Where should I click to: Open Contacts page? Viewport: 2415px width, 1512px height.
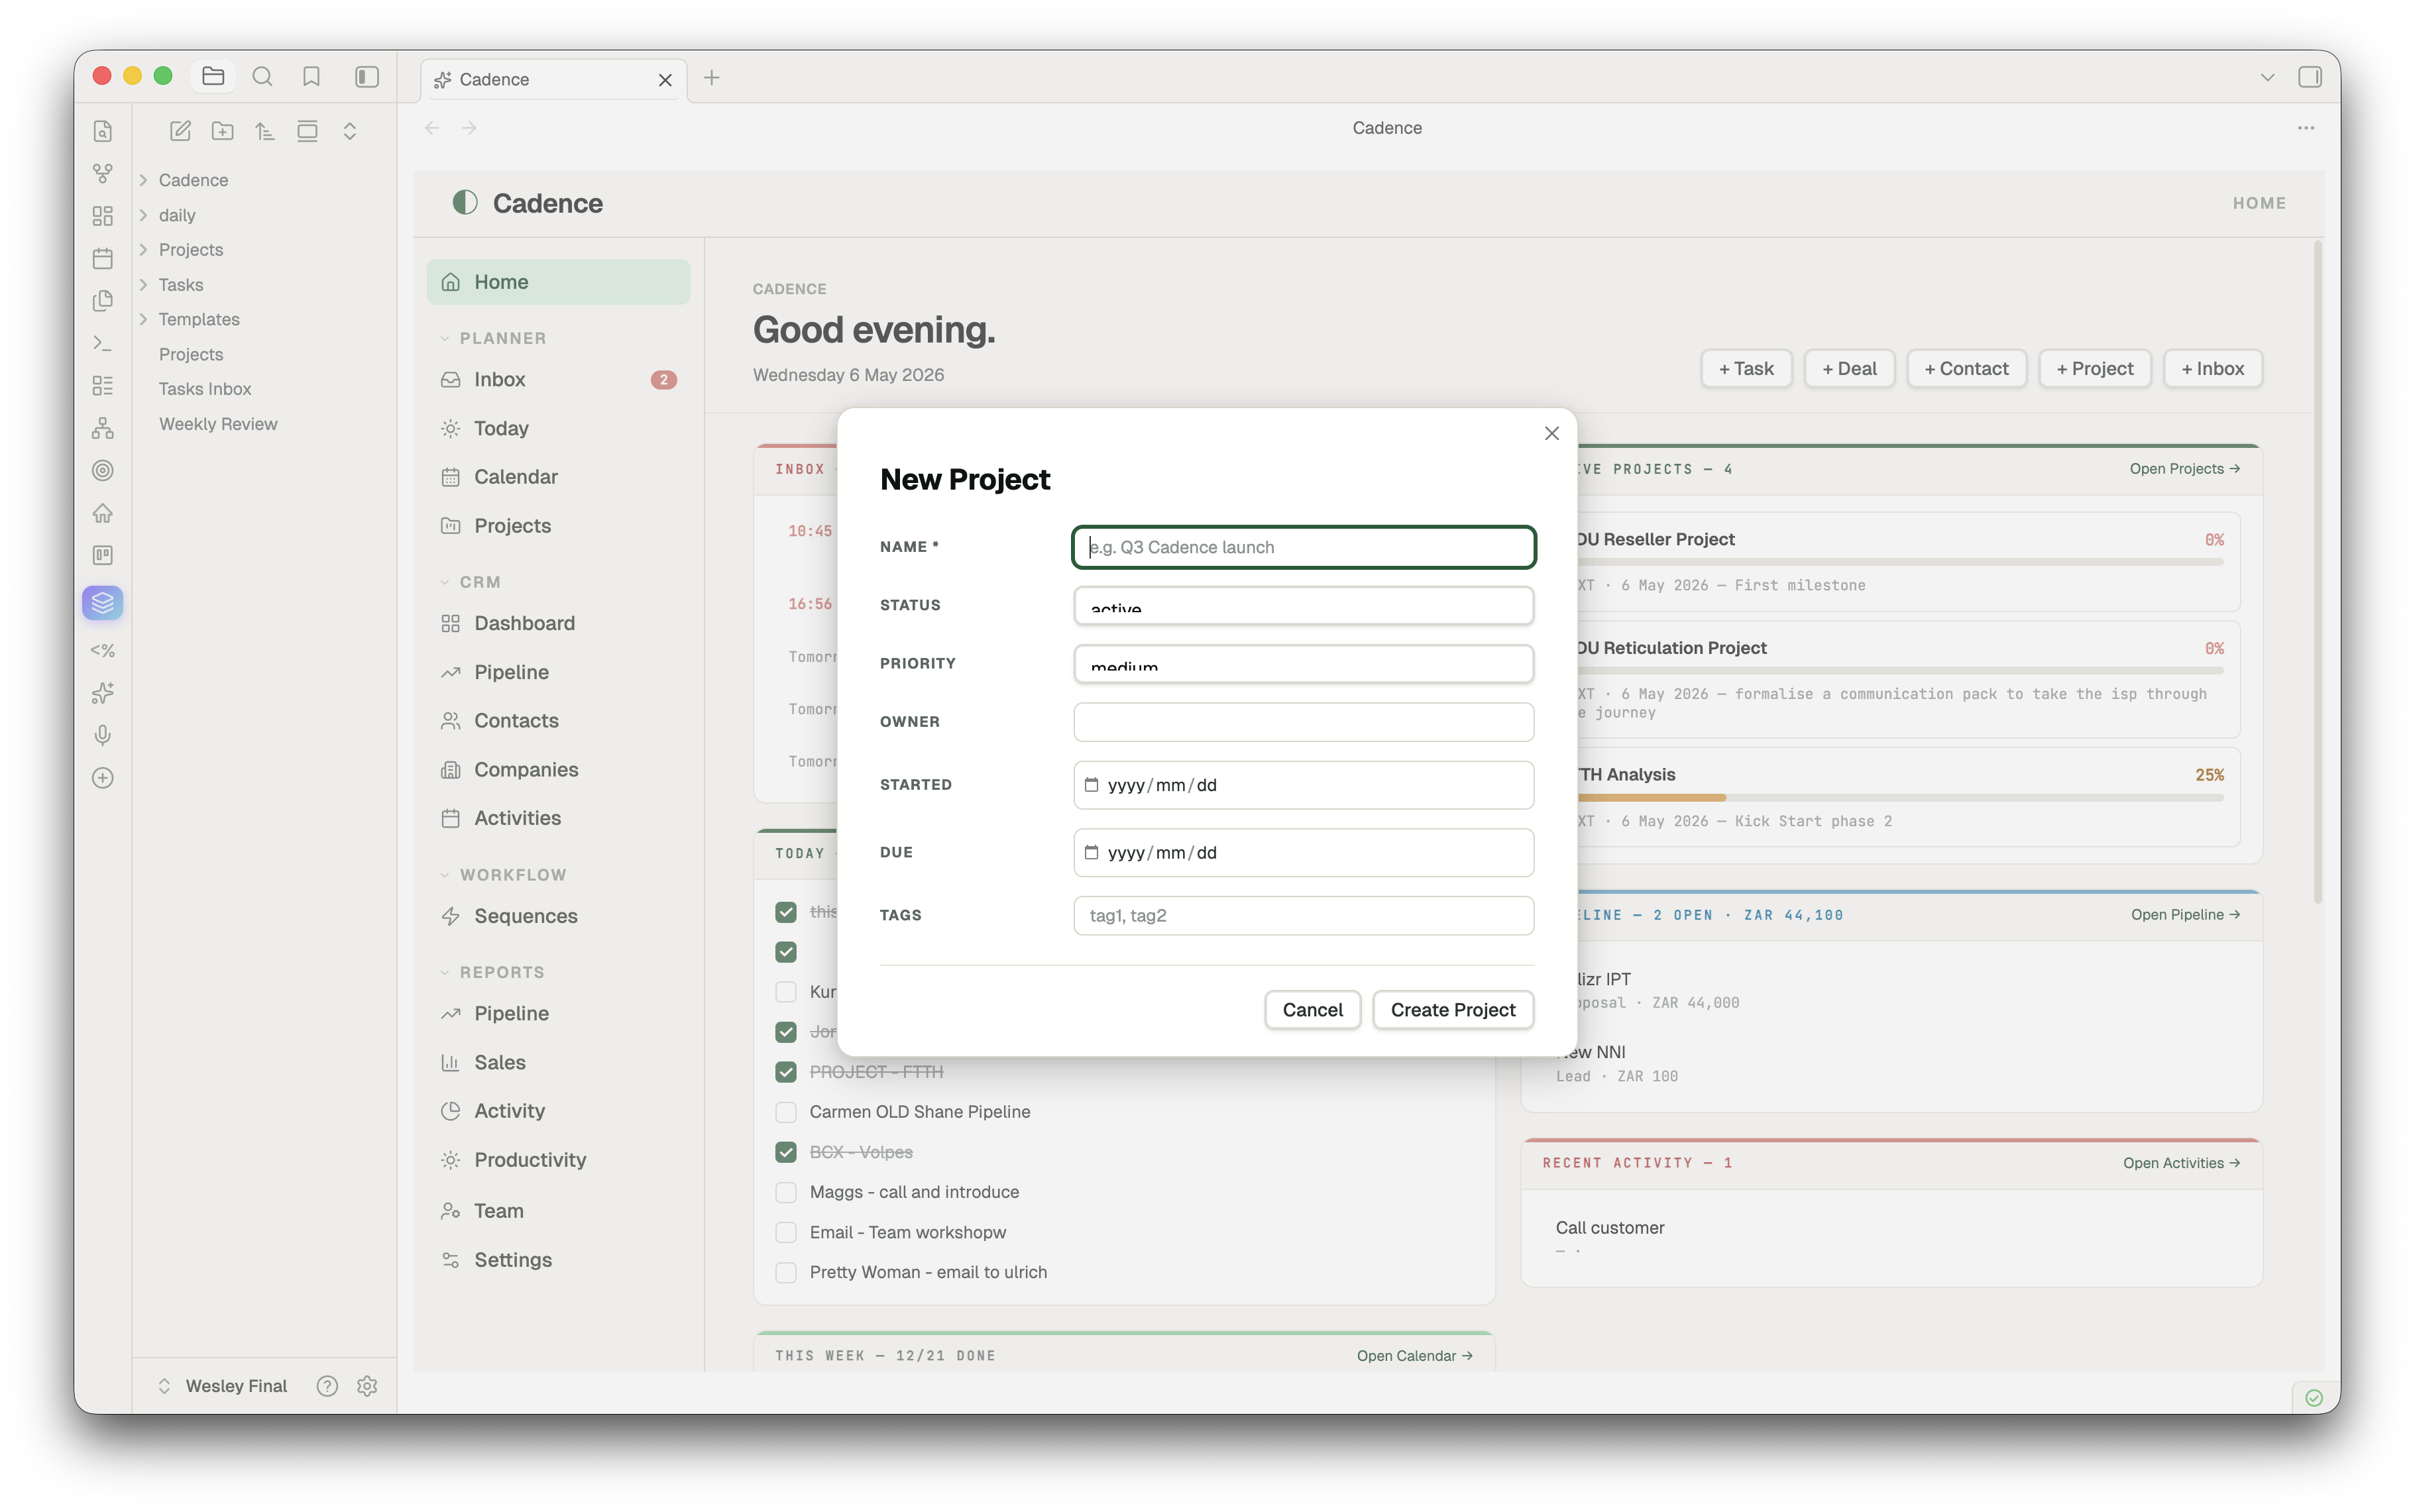coord(558,721)
